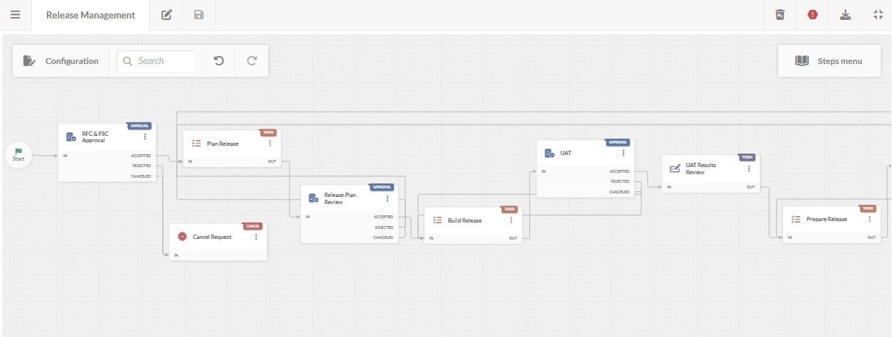Click the Release Plan Review approval icon
892x337 pixels.
[314, 198]
